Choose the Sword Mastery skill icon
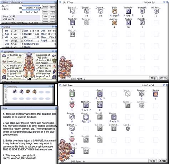The width and height of the screenshot is (169, 164). [87, 11]
